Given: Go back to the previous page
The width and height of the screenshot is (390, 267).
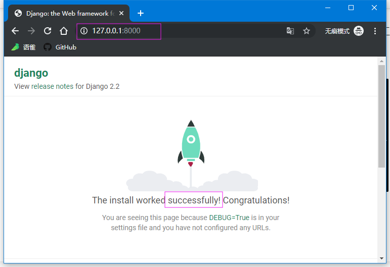Looking at the screenshot, I should 15,31.
